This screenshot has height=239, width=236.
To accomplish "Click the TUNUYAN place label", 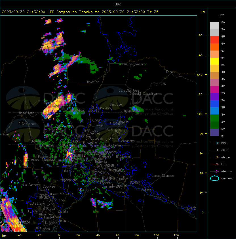I will (x=60, y=221).
